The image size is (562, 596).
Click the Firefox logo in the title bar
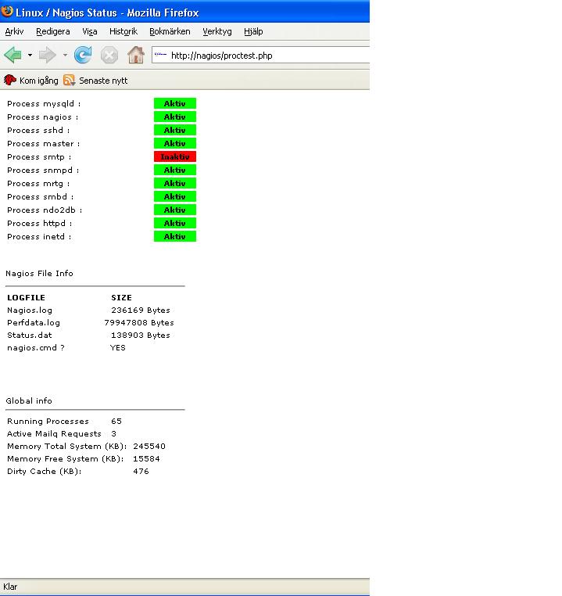tap(7, 11)
